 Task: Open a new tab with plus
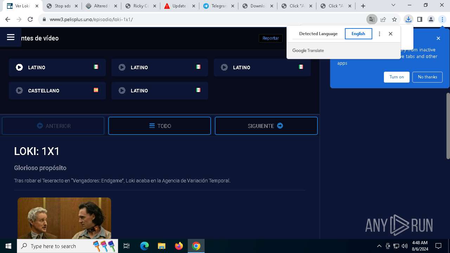pos(363,6)
